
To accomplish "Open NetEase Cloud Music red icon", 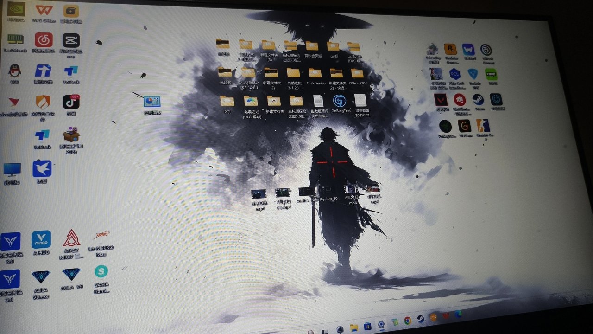I will coord(44,40).
